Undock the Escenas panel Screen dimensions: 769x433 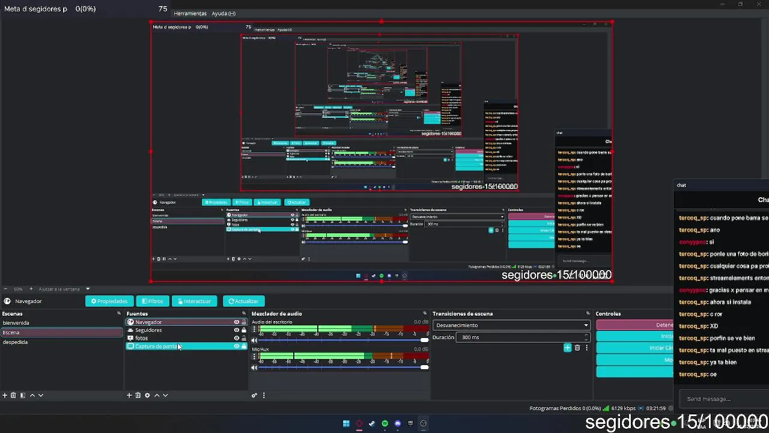[118, 313]
